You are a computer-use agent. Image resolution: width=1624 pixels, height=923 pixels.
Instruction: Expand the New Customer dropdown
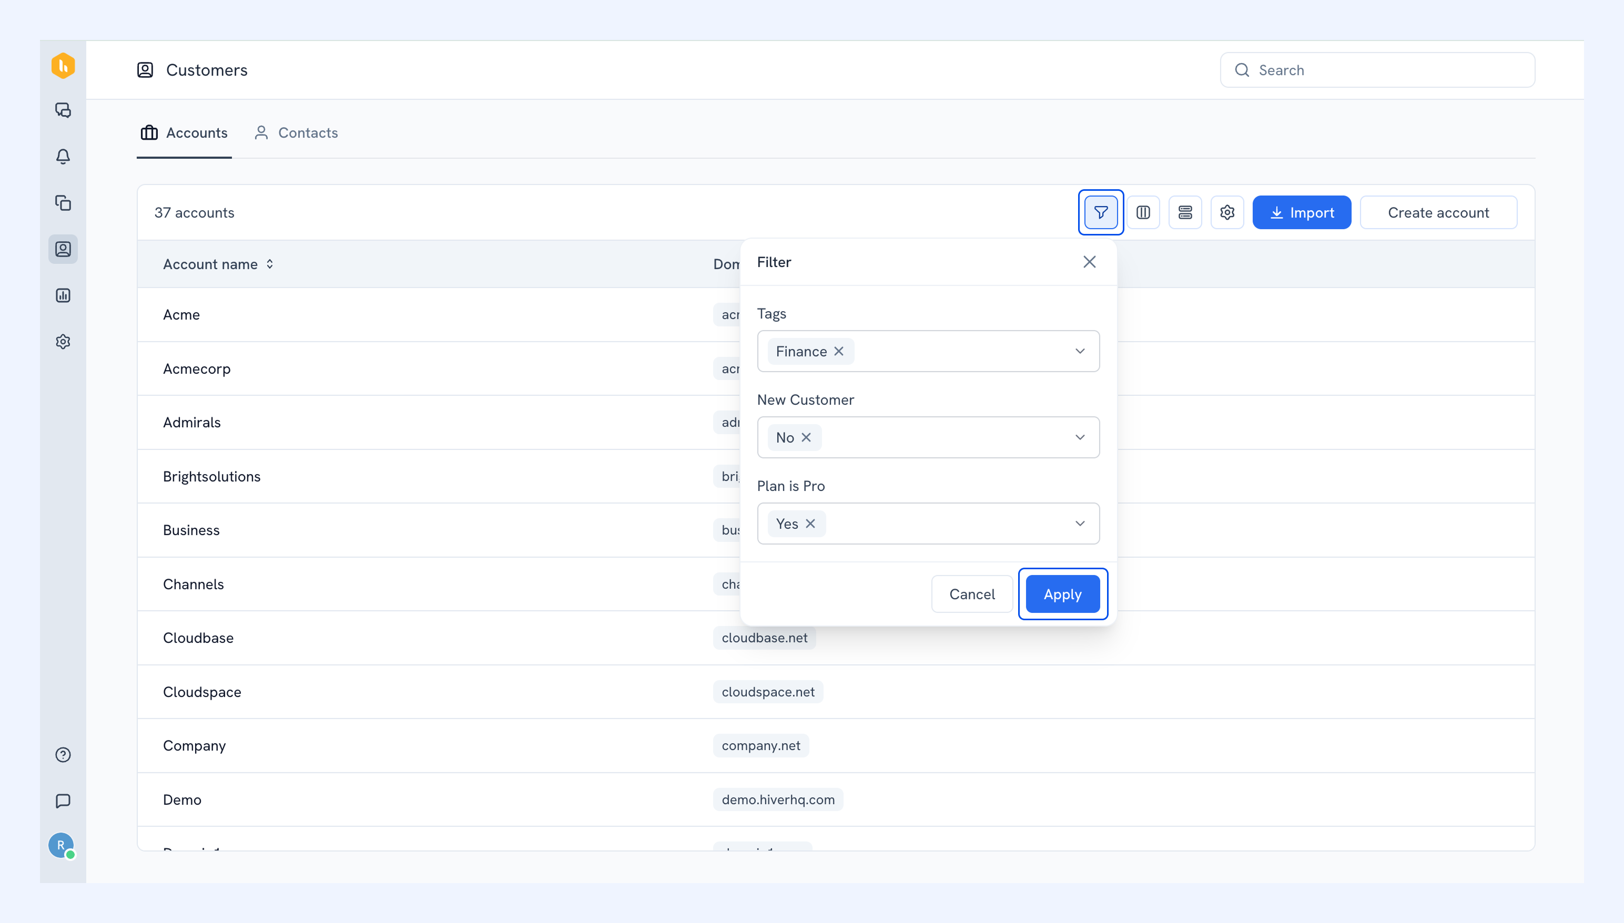pyautogui.click(x=1080, y=437)
